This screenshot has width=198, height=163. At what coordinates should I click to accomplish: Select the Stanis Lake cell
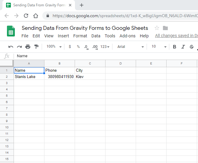click(29, 77)
